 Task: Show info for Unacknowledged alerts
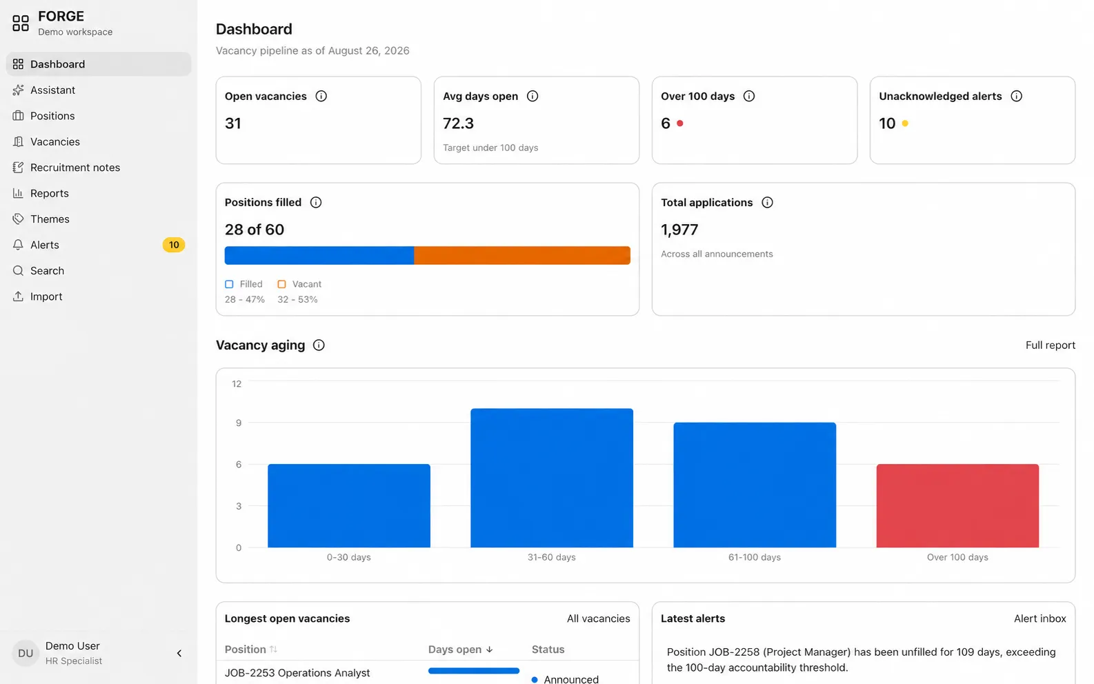pos(1017,96)
